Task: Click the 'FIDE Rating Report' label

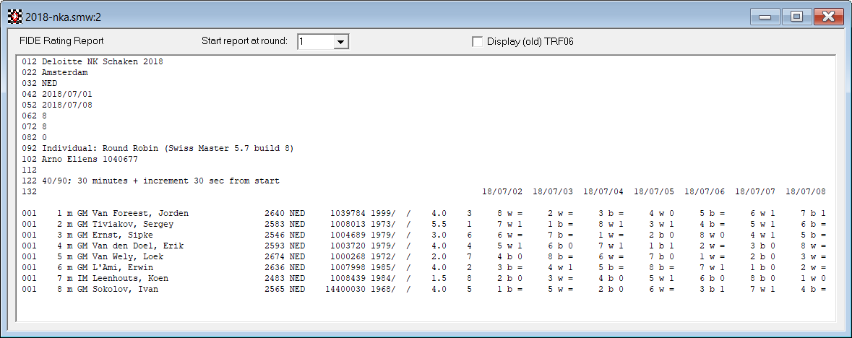Action: coord(61,41)
